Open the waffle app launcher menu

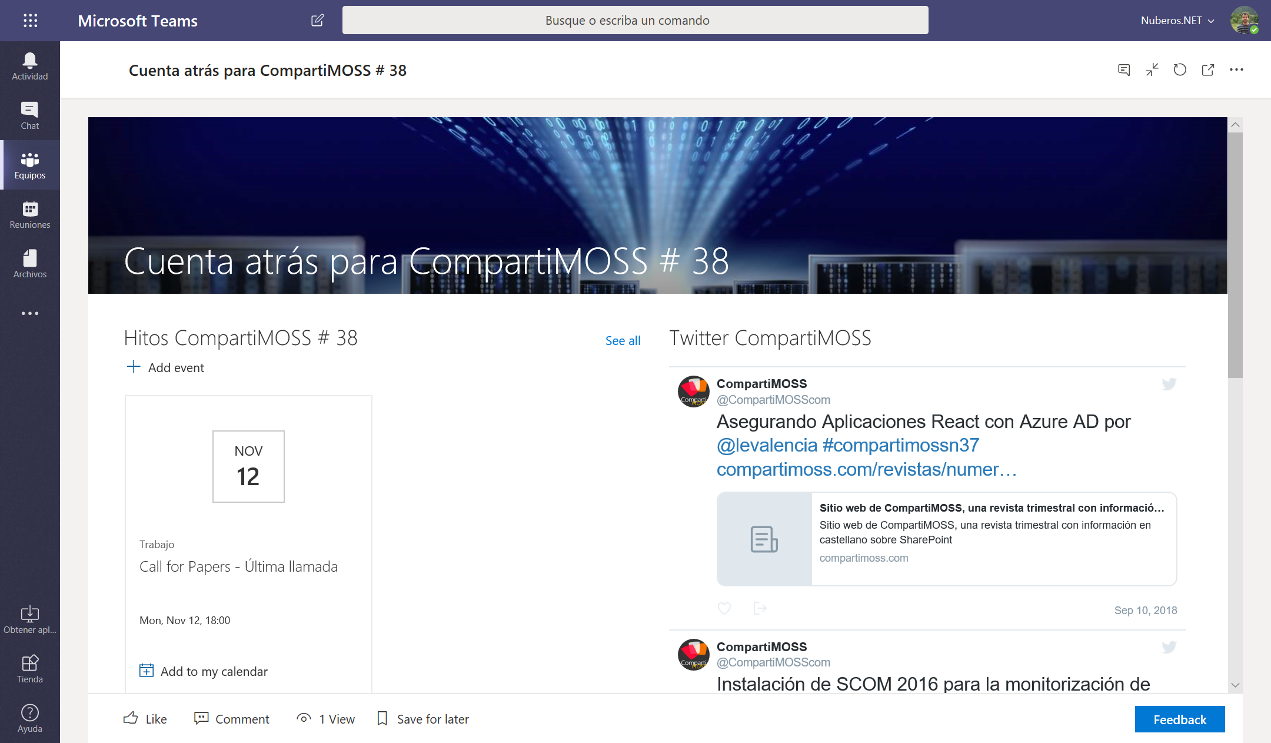(x=29, y=20)
